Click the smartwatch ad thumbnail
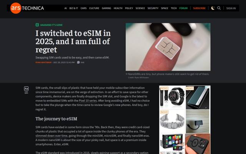Screen dimensions: 246x154 172,97
